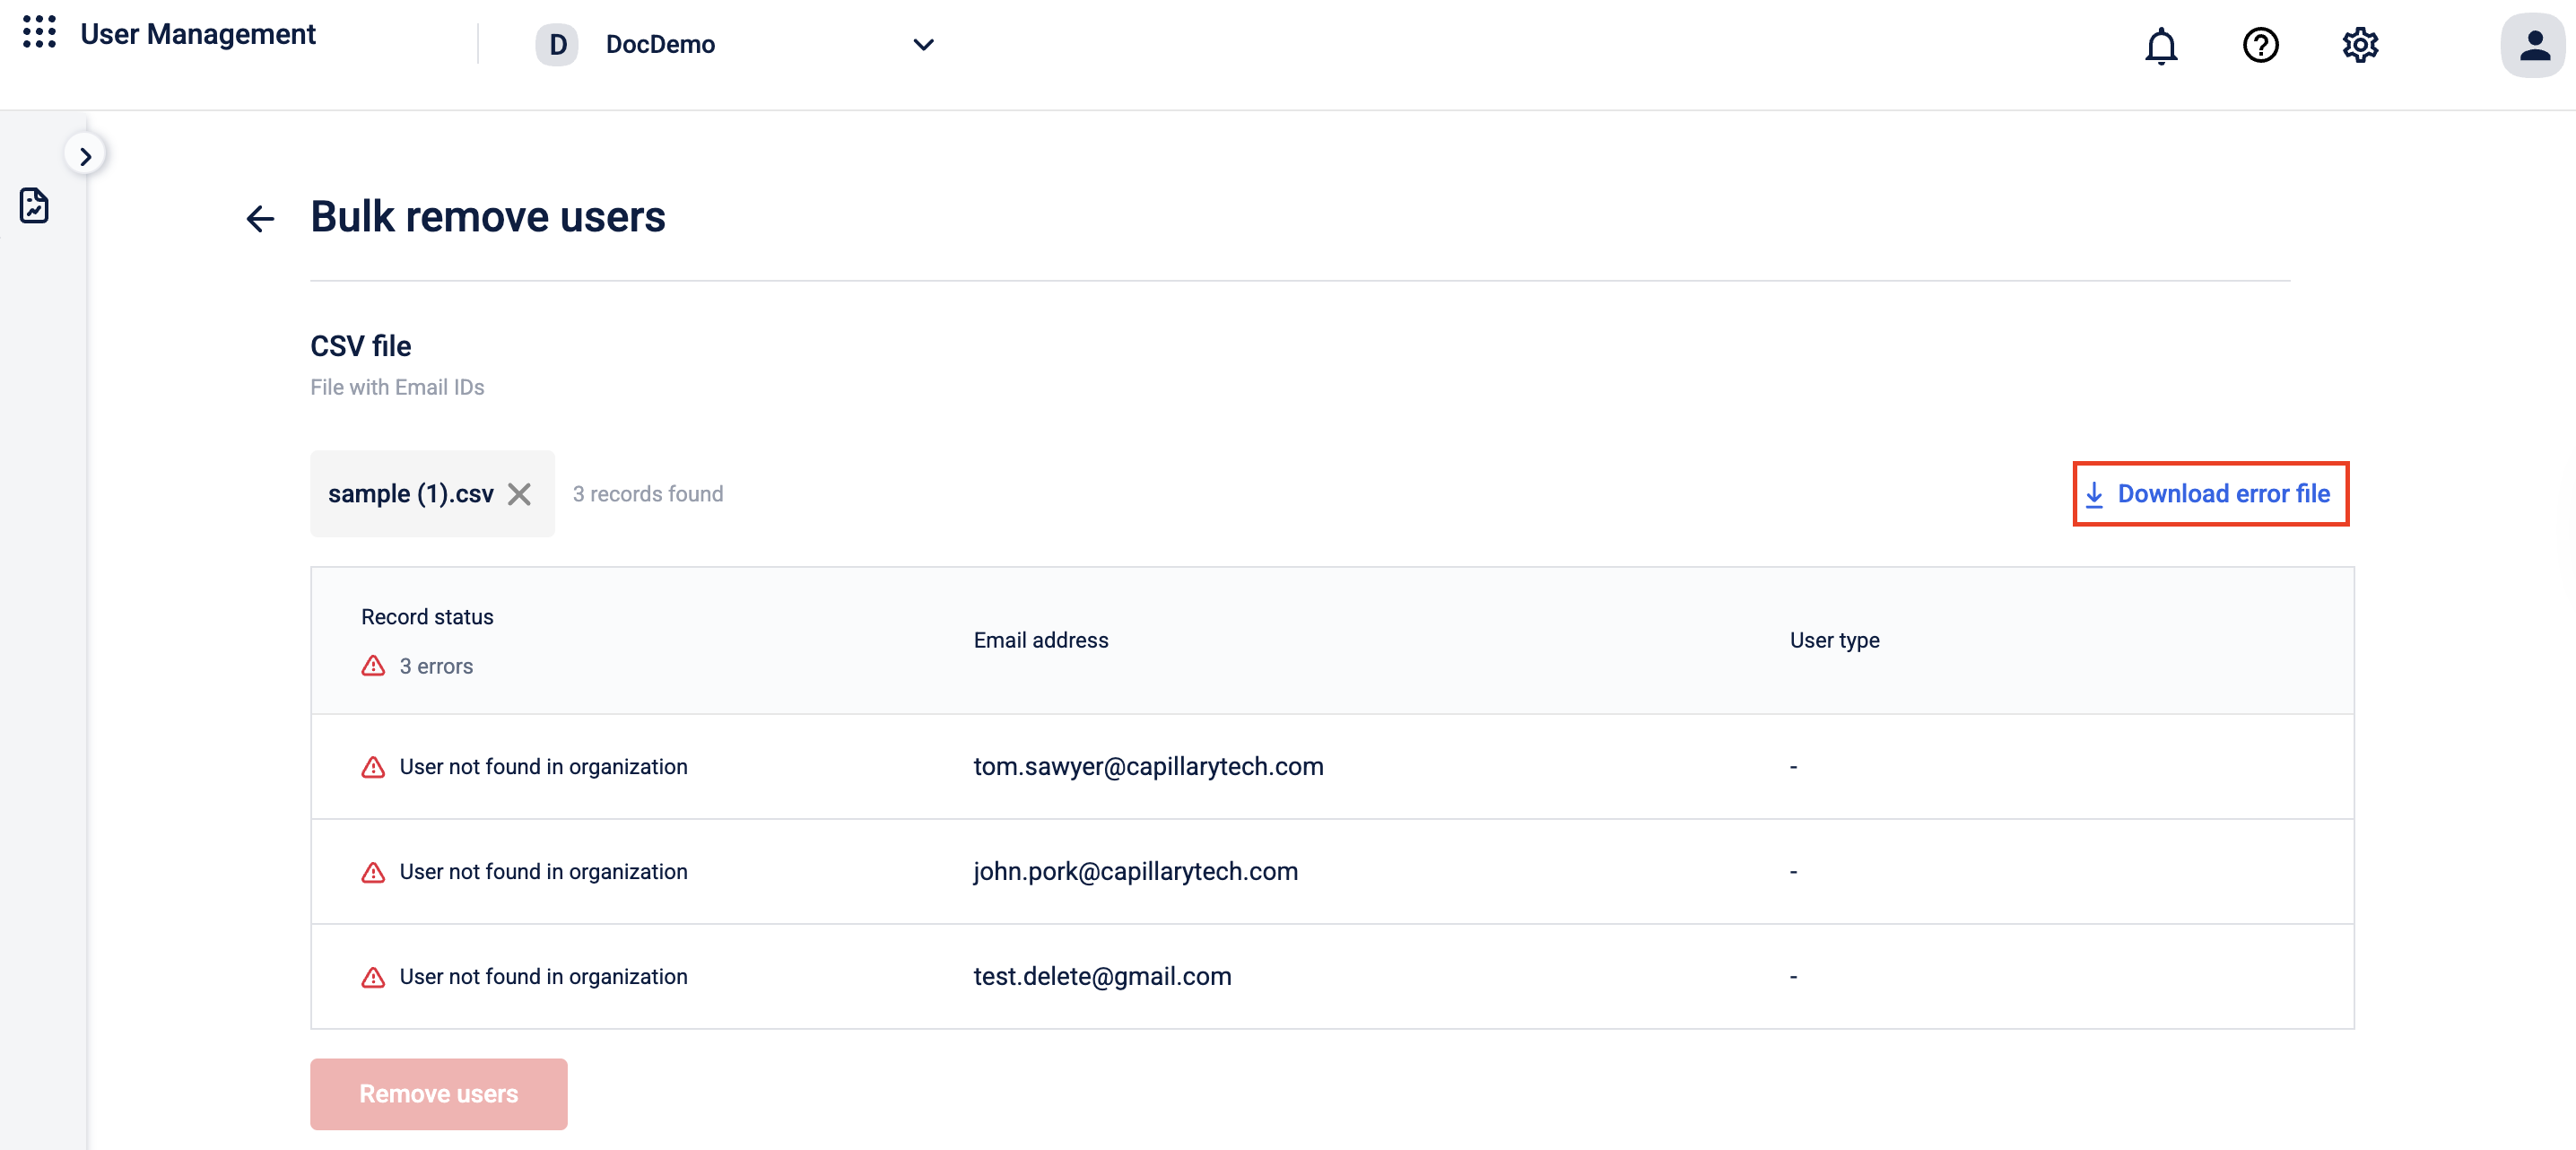This screenshot has width=2576, height=1150.
Task: Click the Record status column header
Action: [427, 617]
